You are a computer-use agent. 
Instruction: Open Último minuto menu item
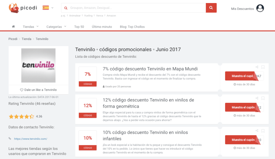102,27
